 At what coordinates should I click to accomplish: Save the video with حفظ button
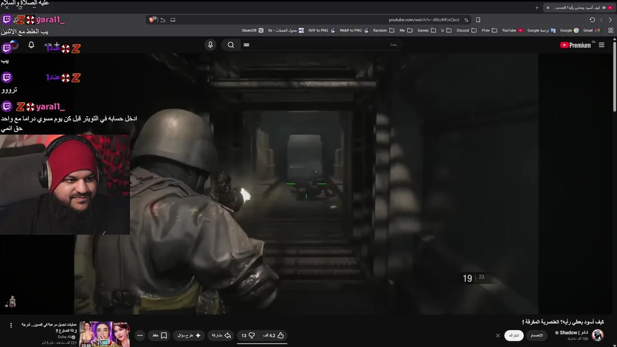tap(160, 335)
